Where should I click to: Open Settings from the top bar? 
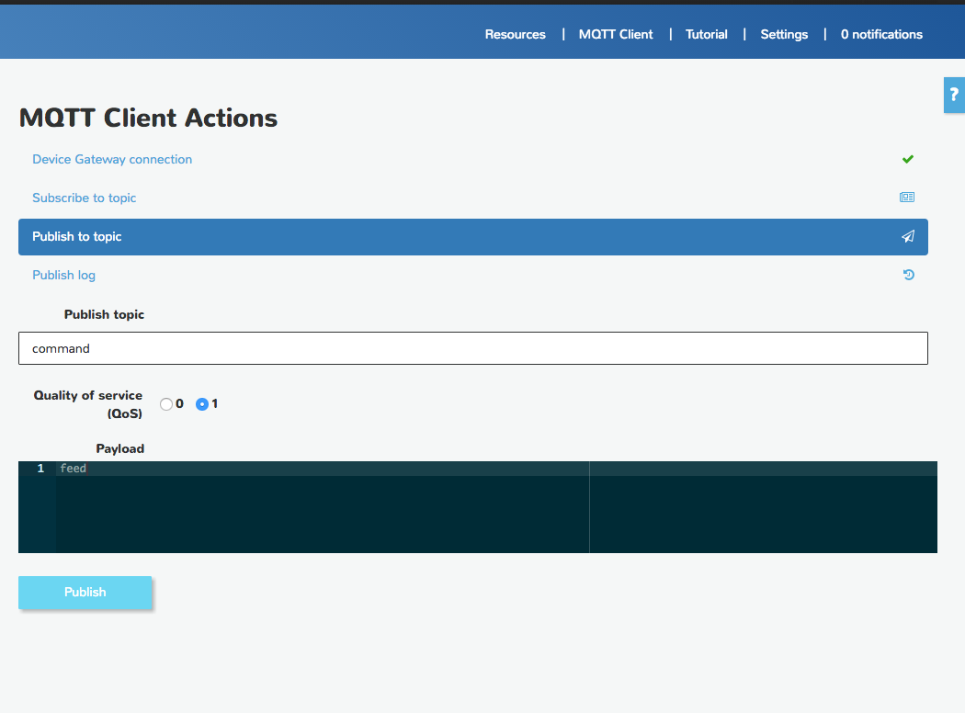(x=784, y=34)
